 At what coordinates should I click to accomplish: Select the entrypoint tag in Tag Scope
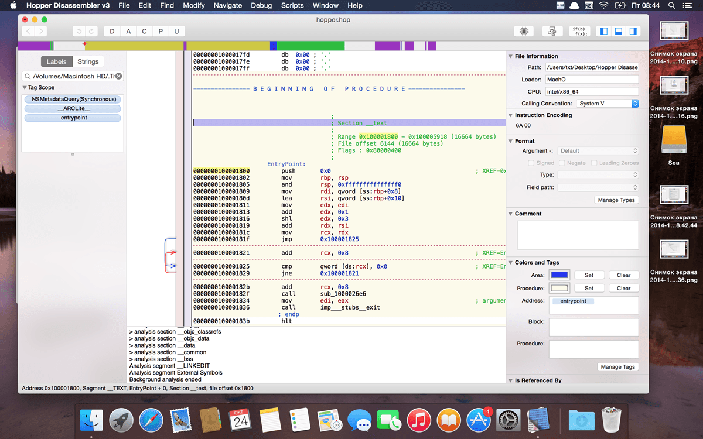click(x=74, y=118)
